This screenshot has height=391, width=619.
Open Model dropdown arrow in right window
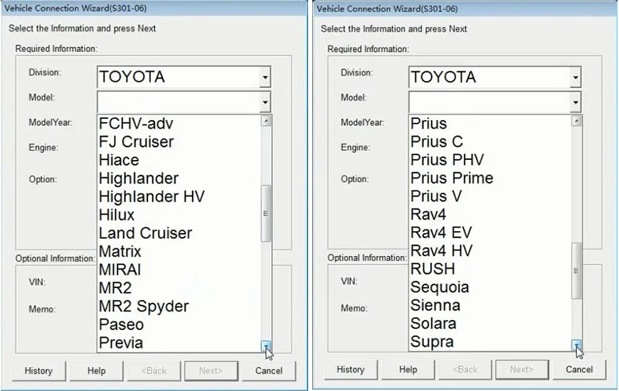[x=576, y=102]
